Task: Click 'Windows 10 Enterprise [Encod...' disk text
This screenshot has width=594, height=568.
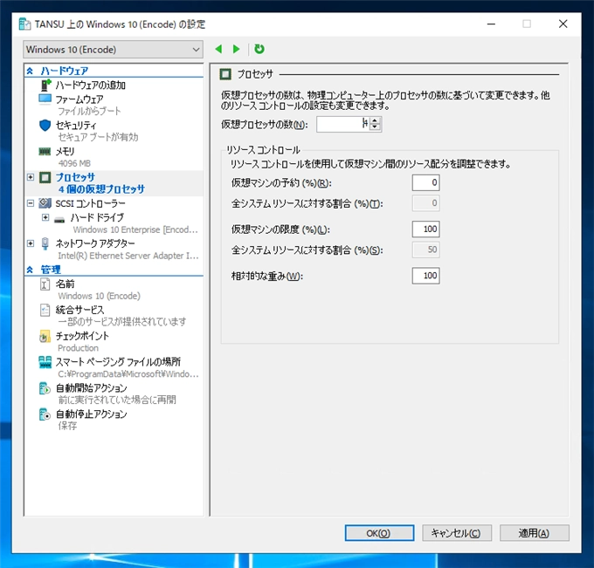Action: (x=135, y=229)
